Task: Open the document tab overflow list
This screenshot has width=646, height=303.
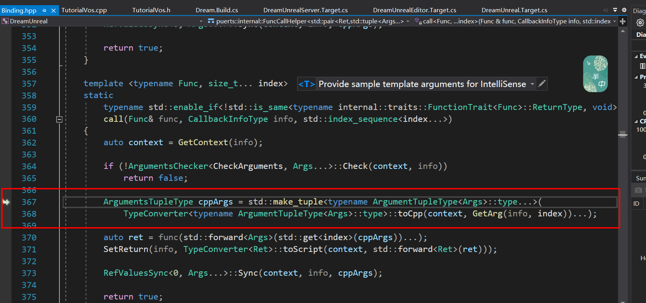Action: [x=615, y=10]
